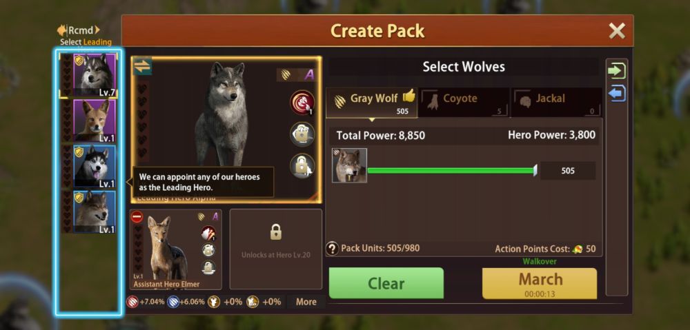This screenshot has height=330, width=690.
Task: Switch to the Jackal tab
Action: click(556, 103)
